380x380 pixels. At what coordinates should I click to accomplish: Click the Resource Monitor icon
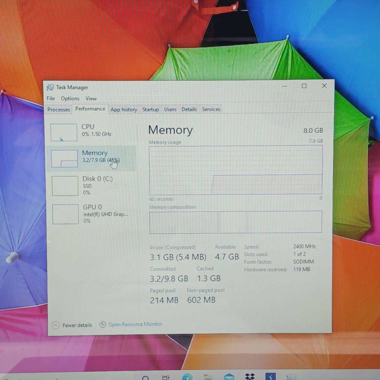pyautogui.click(x=103, y=325)
